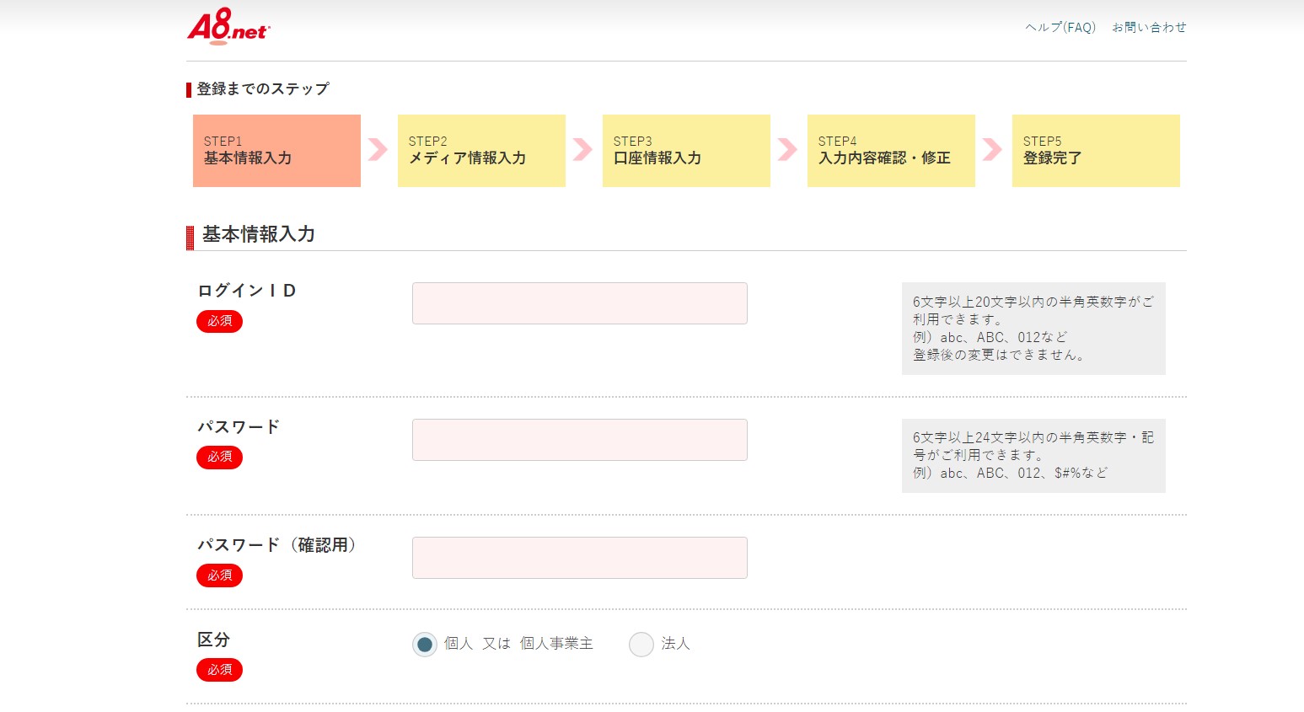Select the 個人 又は 個人事業主 radio button

425,645
